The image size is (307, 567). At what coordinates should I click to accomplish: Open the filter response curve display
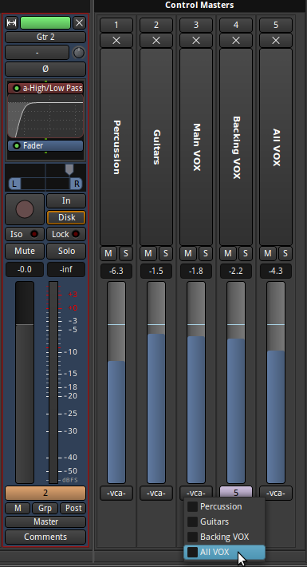(45, 116)
